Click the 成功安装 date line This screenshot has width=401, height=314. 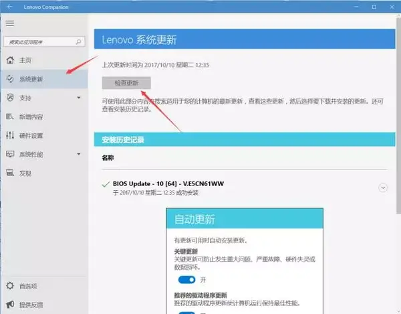[156, 193]
